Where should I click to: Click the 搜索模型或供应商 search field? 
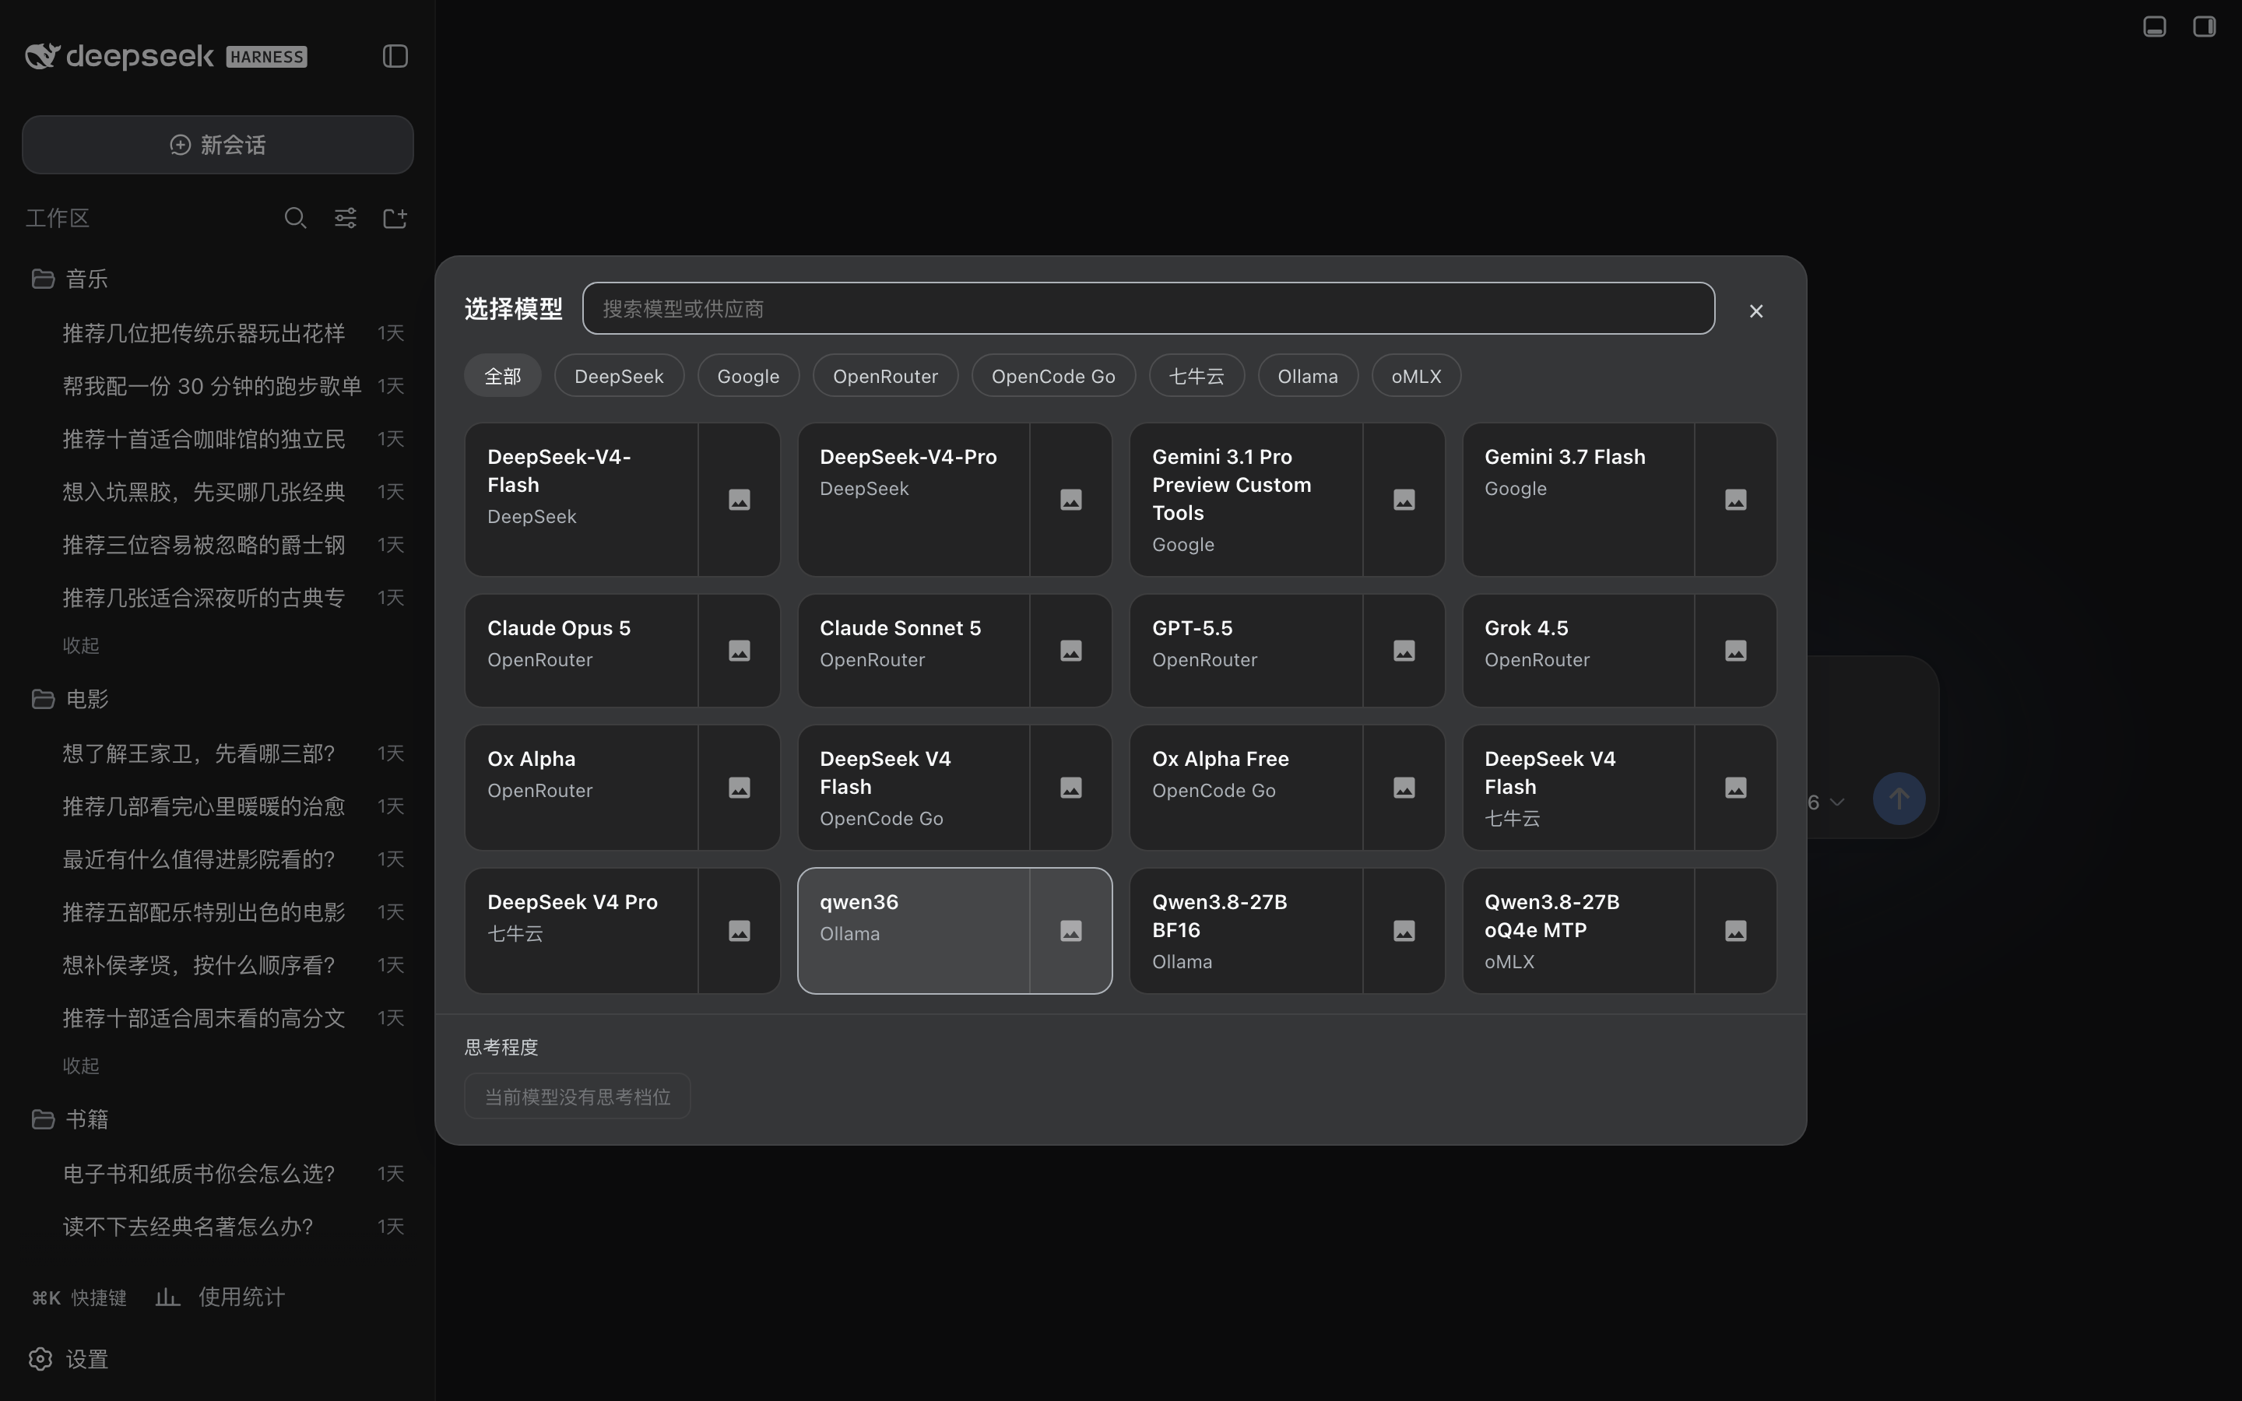(x=1148, y=308)
